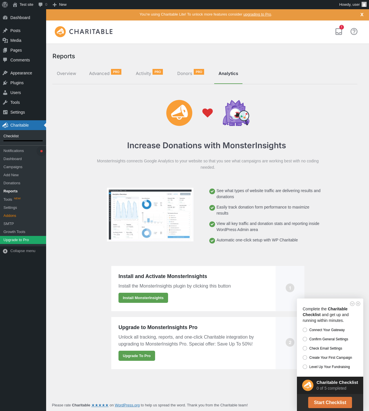Click the Appearance paintbrush icon
Viewport: 369px width, 411px height.
pyautogui.click(x=5, y=73)
